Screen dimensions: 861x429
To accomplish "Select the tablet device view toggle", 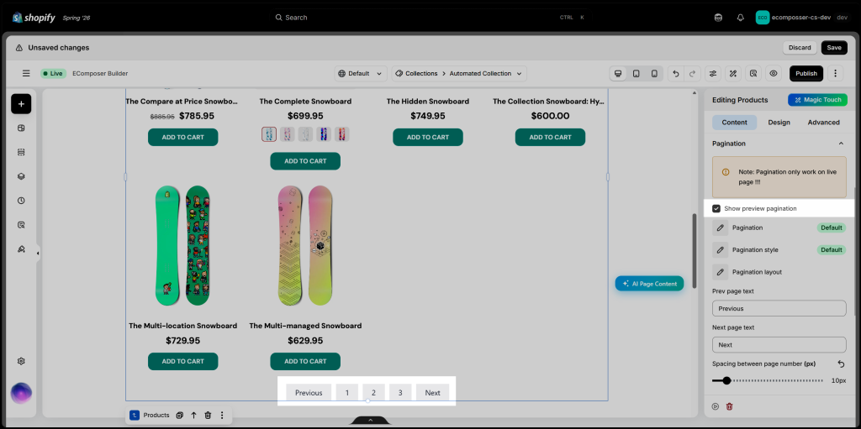I will click(636, 74).
